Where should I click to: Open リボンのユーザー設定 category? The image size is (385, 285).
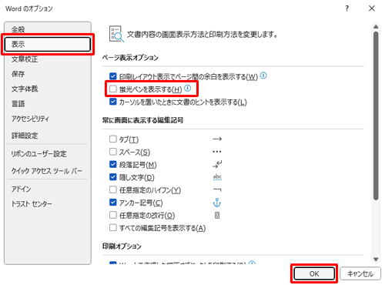coord(48,154)
